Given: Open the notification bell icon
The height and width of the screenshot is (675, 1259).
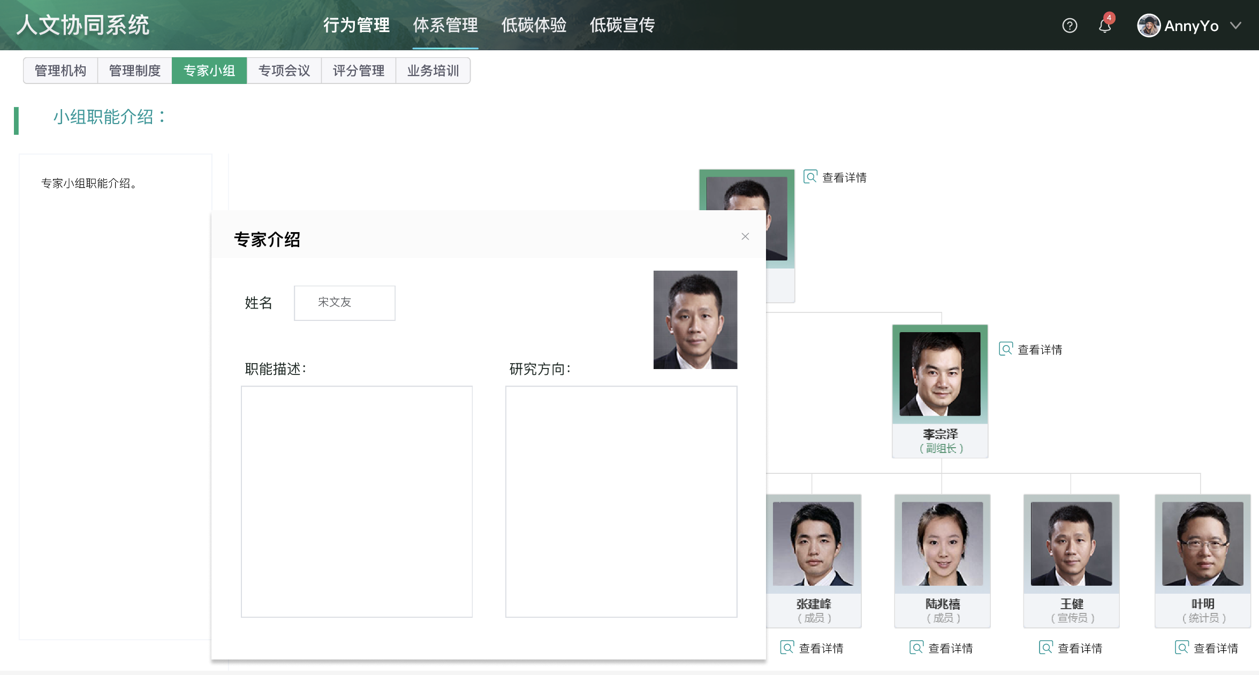Looking at the screenshot, I should pos(1105,26).
